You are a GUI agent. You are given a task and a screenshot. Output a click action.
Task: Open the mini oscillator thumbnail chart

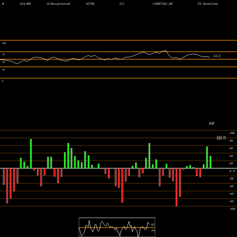coord(117,227)
